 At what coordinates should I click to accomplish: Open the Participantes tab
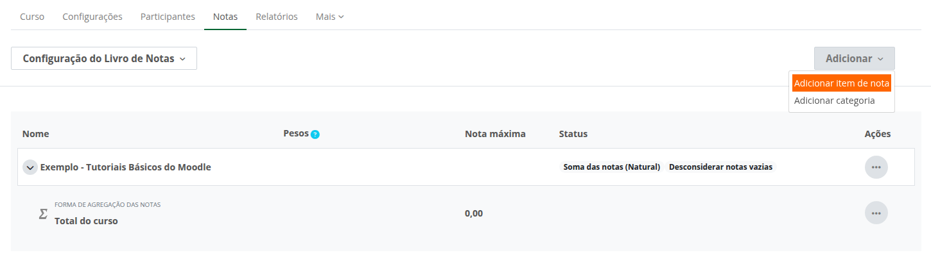168,17
